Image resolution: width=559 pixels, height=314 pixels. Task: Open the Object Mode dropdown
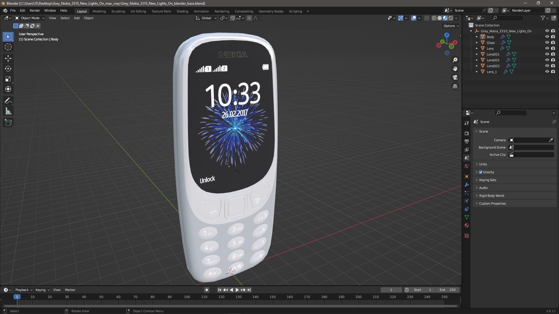(30, 18)
